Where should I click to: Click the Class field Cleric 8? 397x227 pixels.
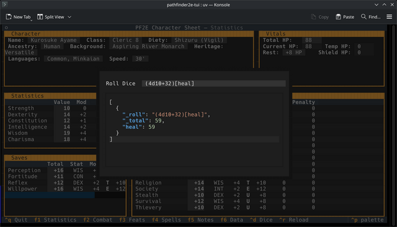[126, 40]
